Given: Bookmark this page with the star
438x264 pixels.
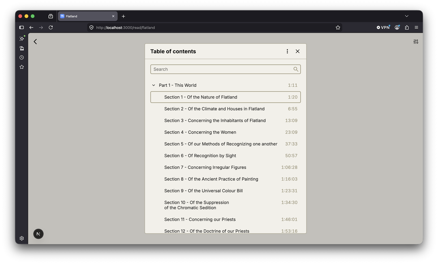Looking at the screenshot, I should 338,27.
